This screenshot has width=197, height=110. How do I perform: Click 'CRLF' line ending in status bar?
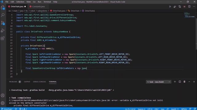(x=156, y=109)
